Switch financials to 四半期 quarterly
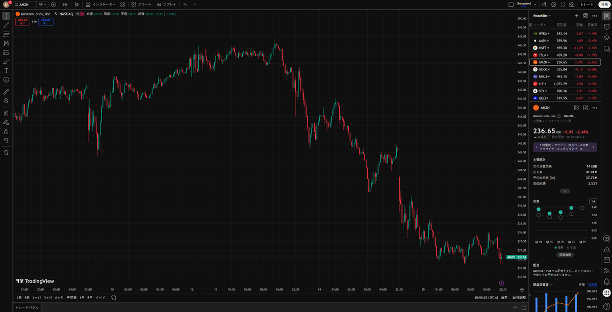The width and height of the screenshot is (612, 312). (593, 284)
